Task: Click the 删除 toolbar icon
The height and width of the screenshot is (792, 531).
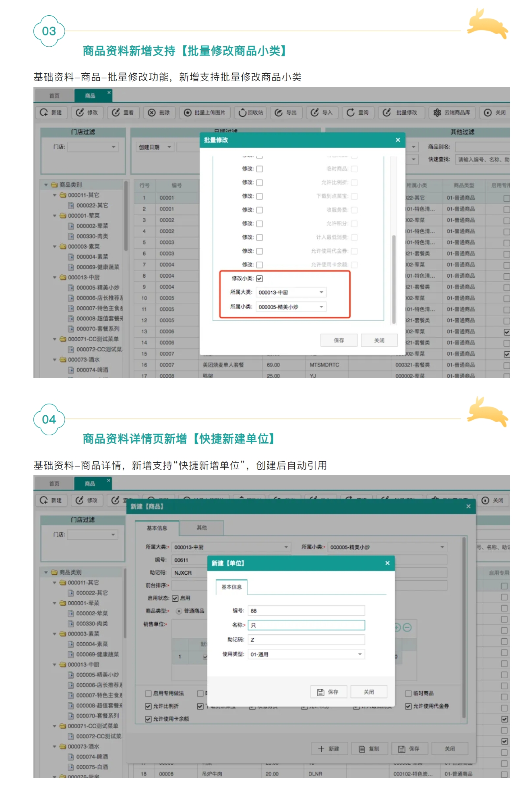Action: click(x=152, y=113)
